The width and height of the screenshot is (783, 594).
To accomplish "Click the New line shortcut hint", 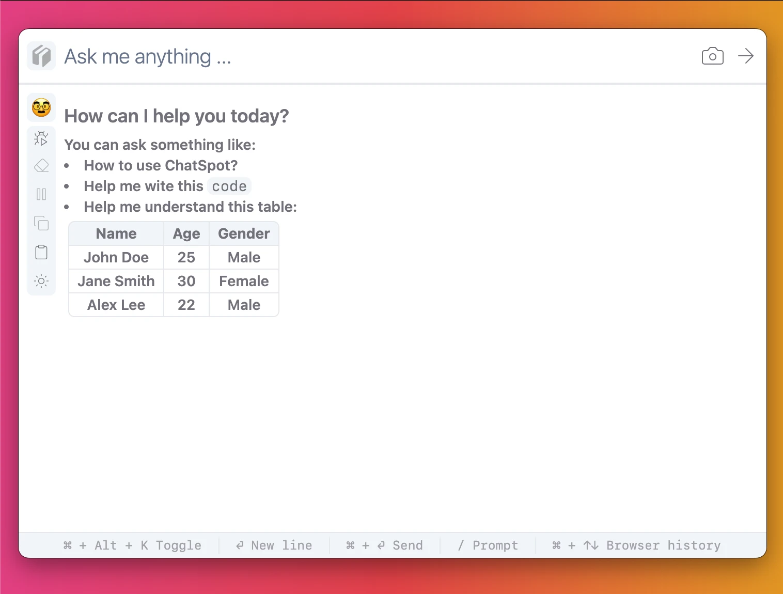I will click(x=274, y=545).
